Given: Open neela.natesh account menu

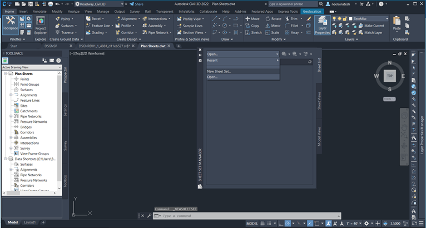Looking at the screenshot, I should coord(341,4).
